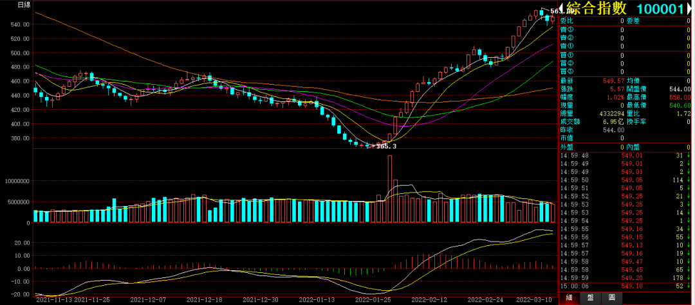Select the 14:59:59 tick row

pos(625,277)
